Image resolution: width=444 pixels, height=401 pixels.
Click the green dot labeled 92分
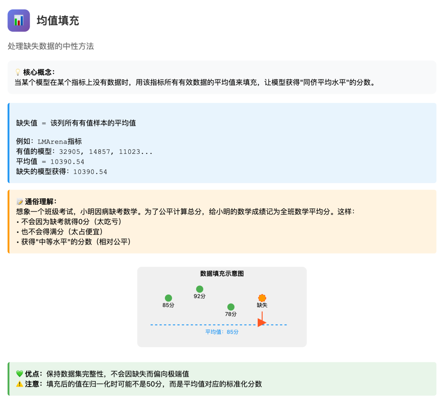point(200,289)
